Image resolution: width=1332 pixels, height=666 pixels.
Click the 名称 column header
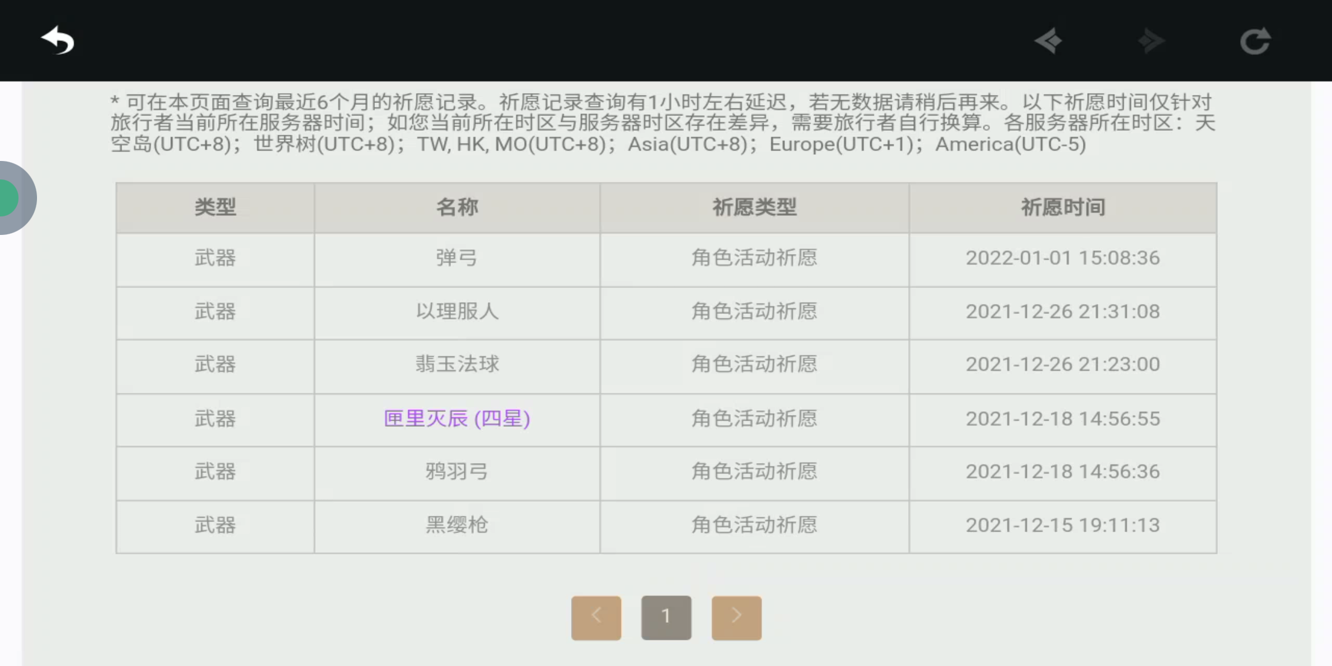pos(456,207)
